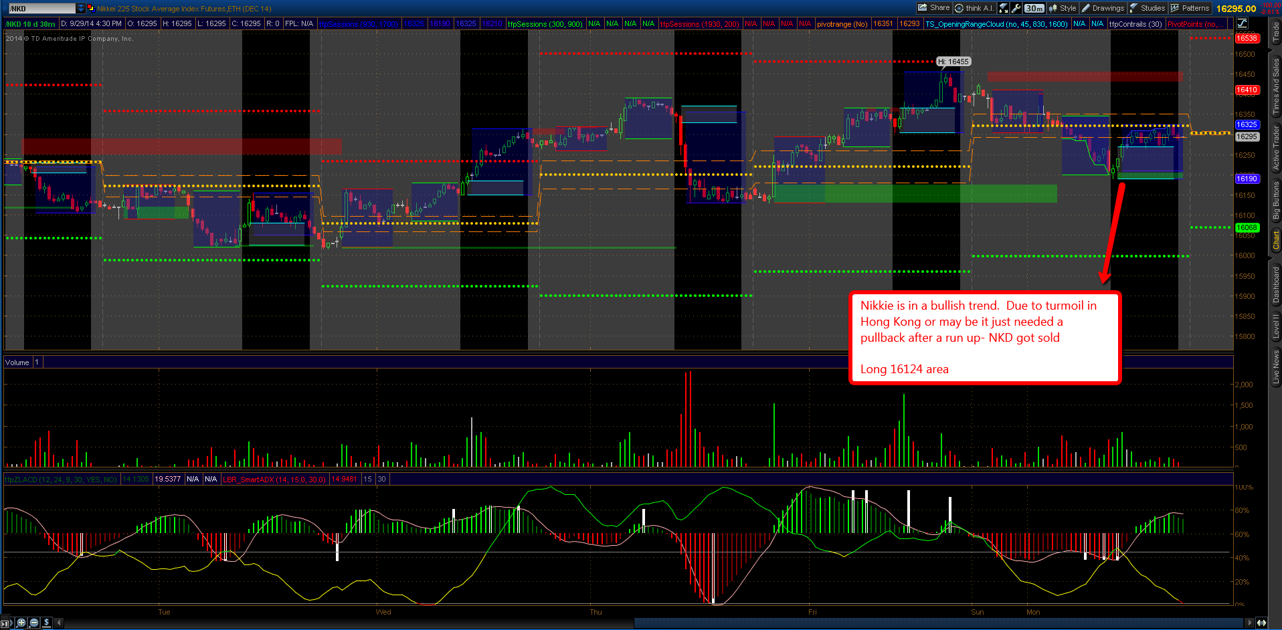Click the horizontal time-axis scrollbar thumb
1282x630 pixels.
point(939,623)
